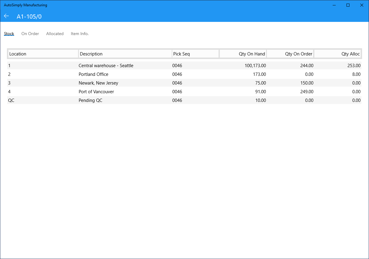Close the AutoSimply Manufacturing window

(x=362, y=5)
